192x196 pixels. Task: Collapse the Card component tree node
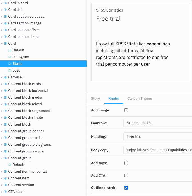2,44
